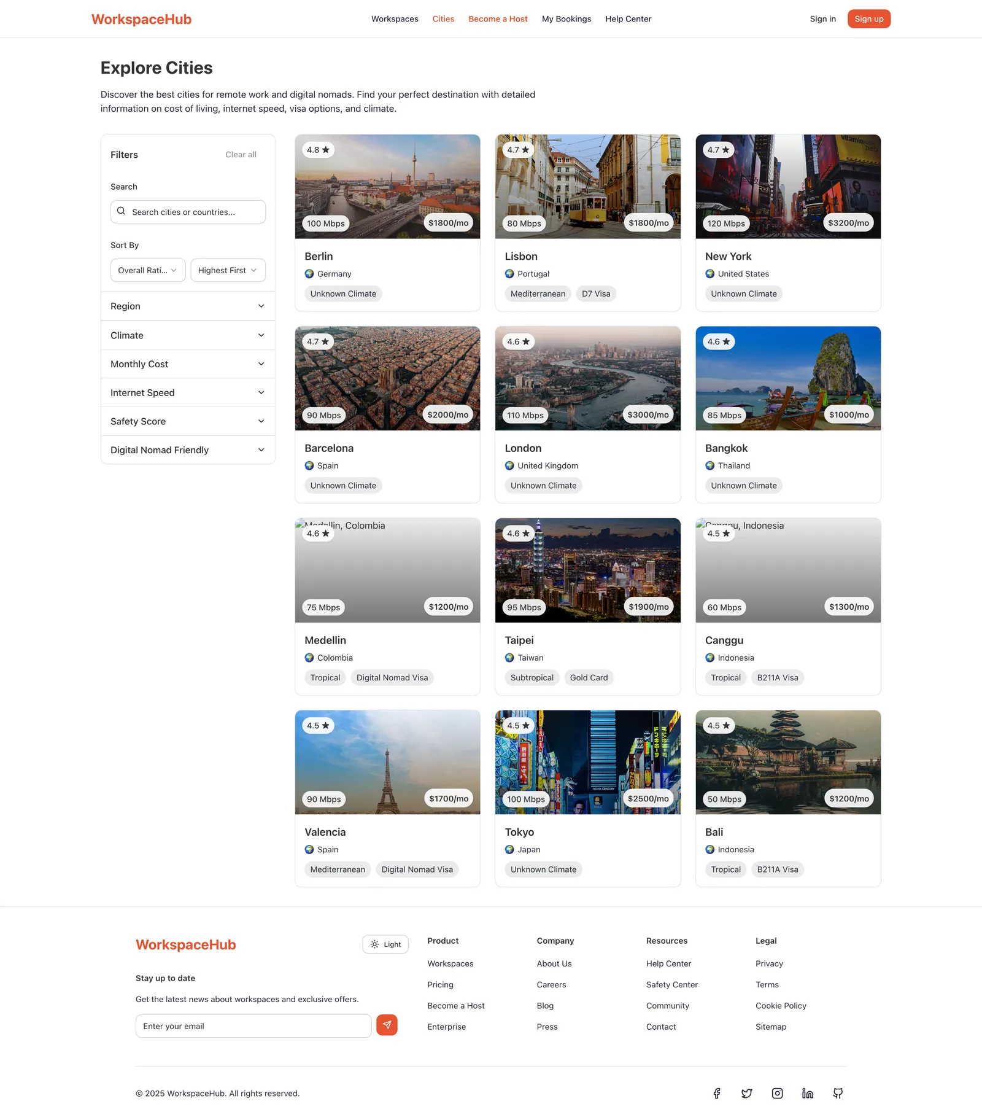The width and height of the screenshot is (982, 1120).
Task: Click the GitHub icon in footer
Action: point(838,1093)
